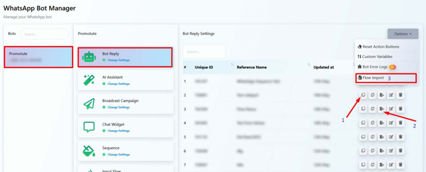426x172 pixels.
Task: Delete the bot reply in row 3
Action: [401, 109]
